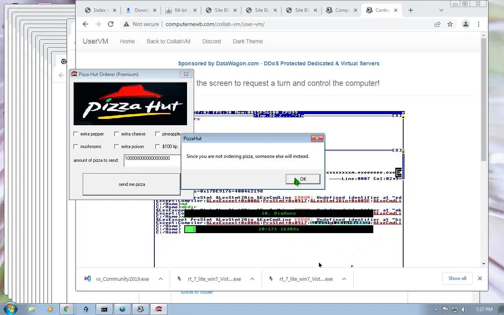Click the address bar URL
Image resolution: width=504 pixels, height=315 pixels.
coord(215,24)
